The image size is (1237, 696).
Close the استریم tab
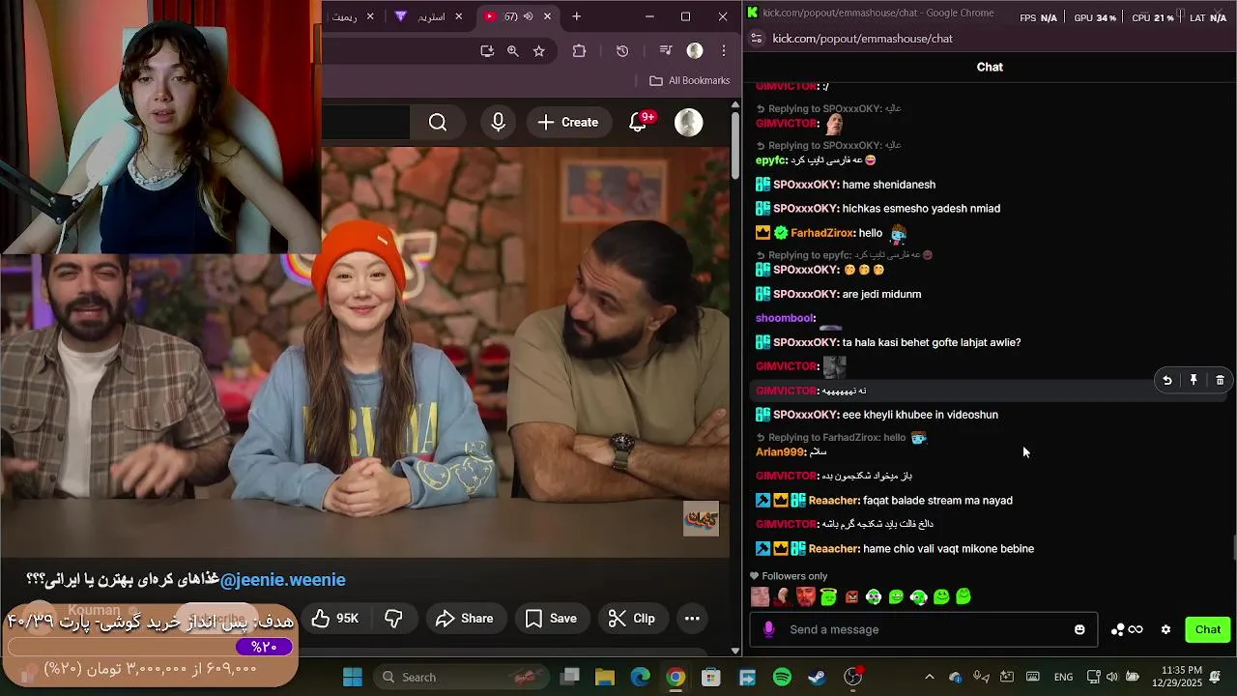click(x=459, y=16)
